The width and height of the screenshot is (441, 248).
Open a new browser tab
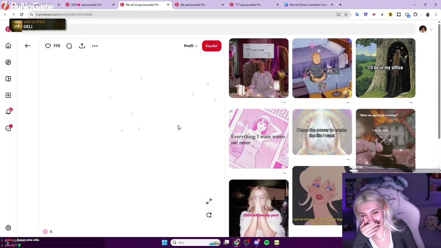tap(340, 5)
